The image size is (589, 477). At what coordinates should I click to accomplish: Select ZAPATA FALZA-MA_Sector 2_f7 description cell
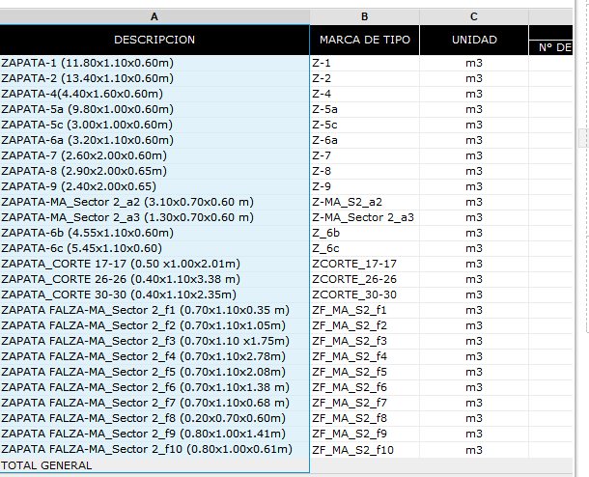(x=154, y=403)
